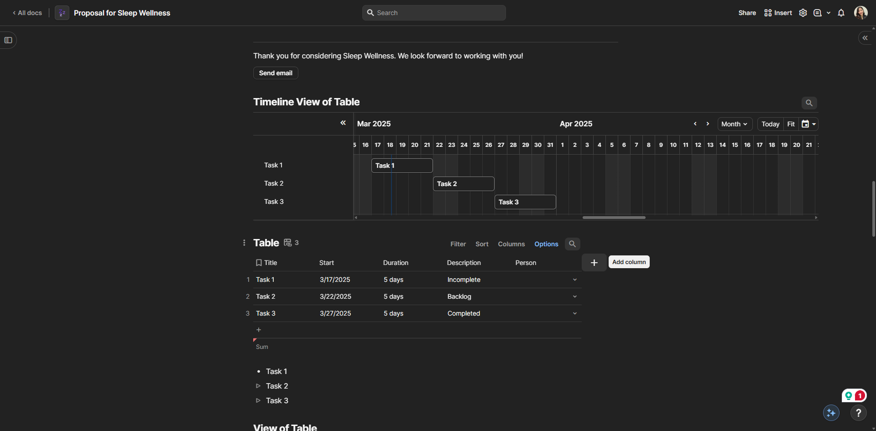The image size is (876, 431).
Task: Select the Task 2 timeline bar
Action: point(464,184)
